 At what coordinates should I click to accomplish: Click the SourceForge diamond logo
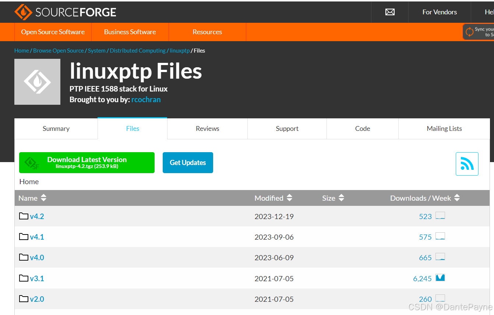coord(23,12)
